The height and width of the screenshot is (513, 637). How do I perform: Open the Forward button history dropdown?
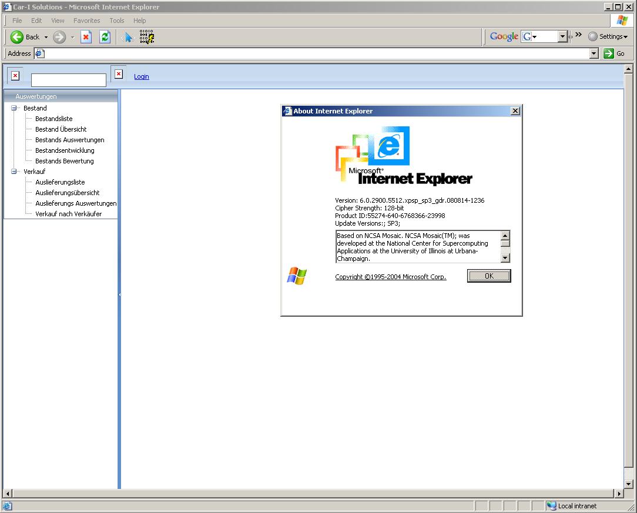tap(72, 37)
